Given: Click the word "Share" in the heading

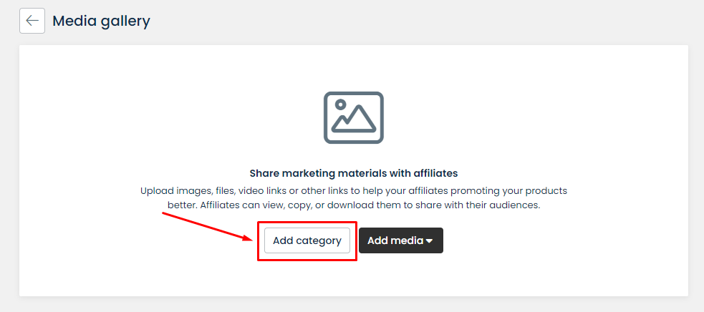Looking at the screenshot, I should pyautogui.click(x=264, y=173).
